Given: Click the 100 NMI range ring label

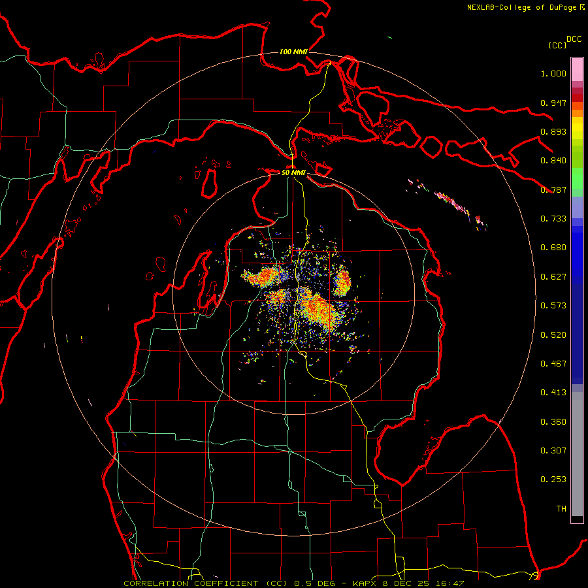Looking at the screenshot, I should (x=293, y=52).
